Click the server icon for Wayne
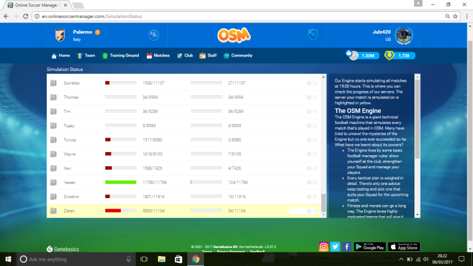 pyautogui.click(x=54, y=154)
